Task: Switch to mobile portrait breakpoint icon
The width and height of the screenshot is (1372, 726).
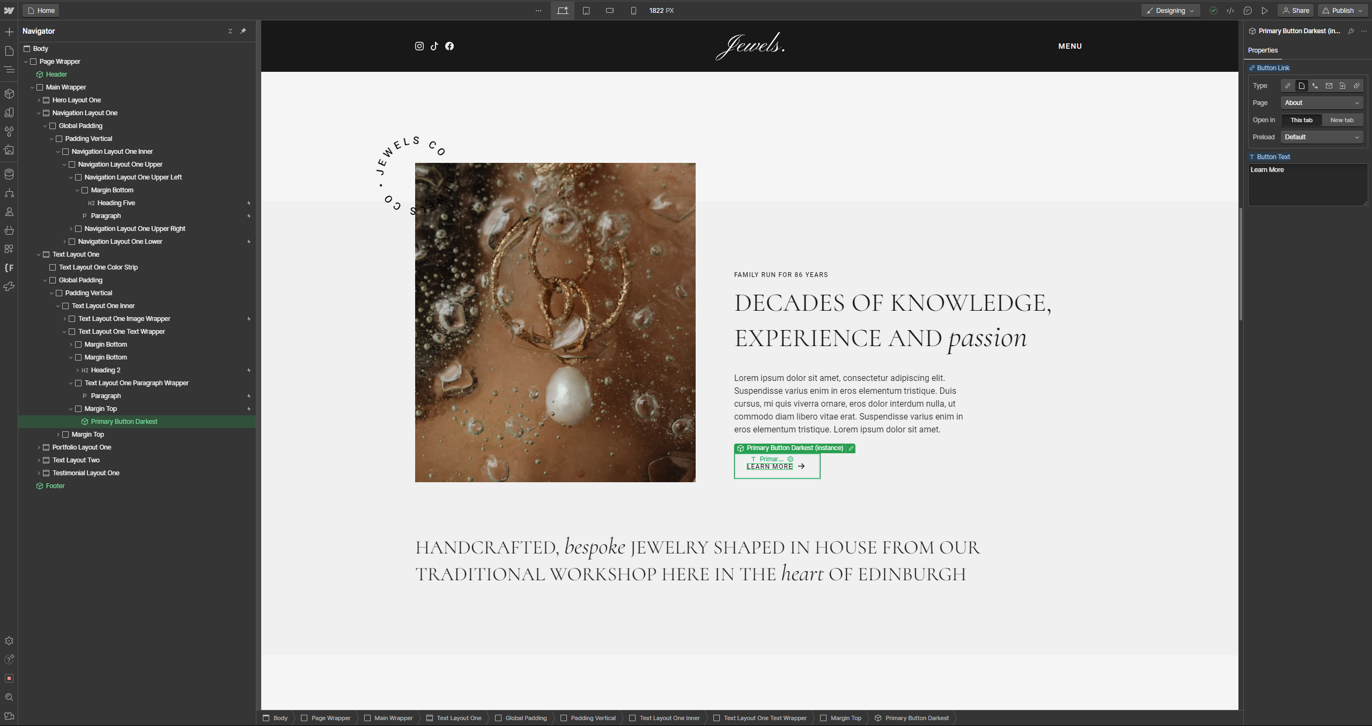Action: click(x=633, y=11)
